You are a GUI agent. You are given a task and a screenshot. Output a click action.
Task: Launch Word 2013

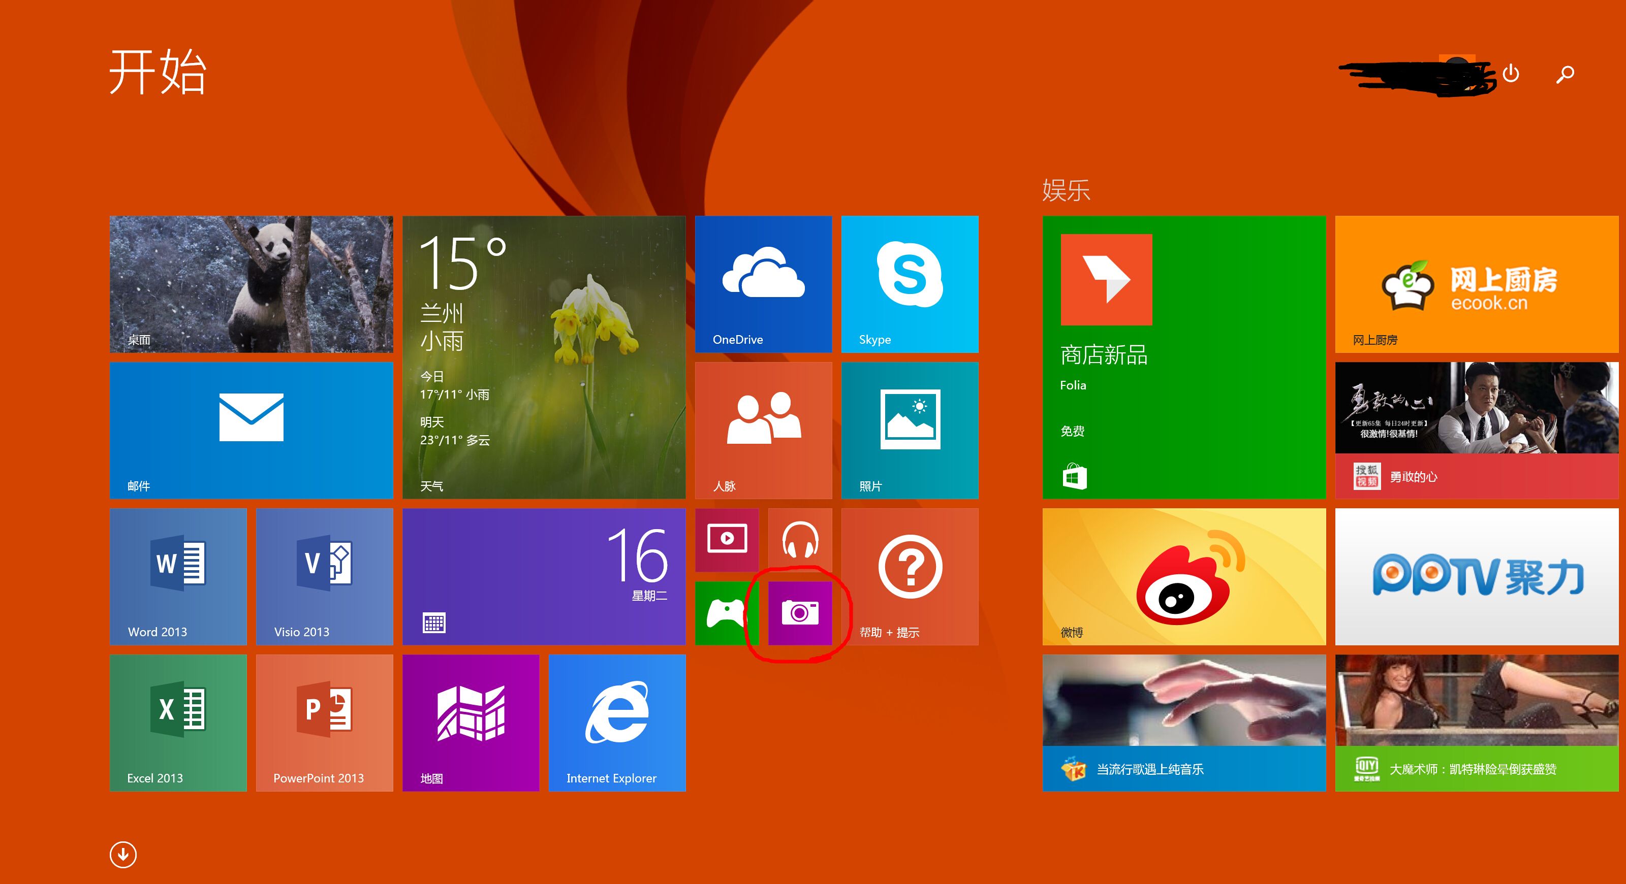pos(178,577)
